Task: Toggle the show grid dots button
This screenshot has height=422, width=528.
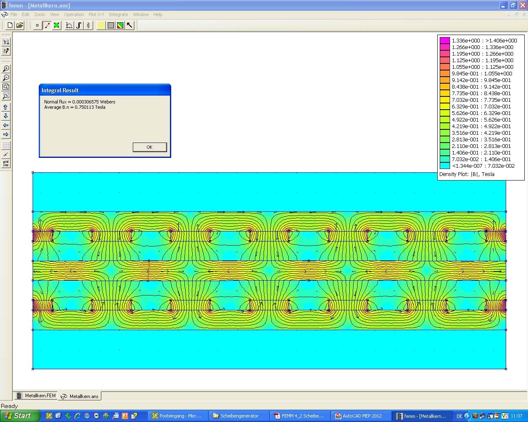Action: point(6,145)
